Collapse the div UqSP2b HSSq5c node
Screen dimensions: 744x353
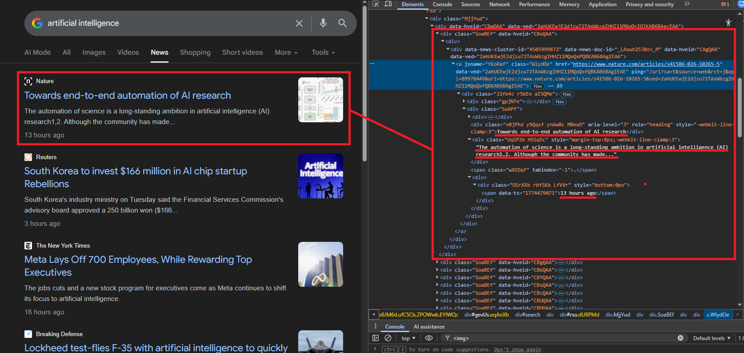[x=469, y=140]
